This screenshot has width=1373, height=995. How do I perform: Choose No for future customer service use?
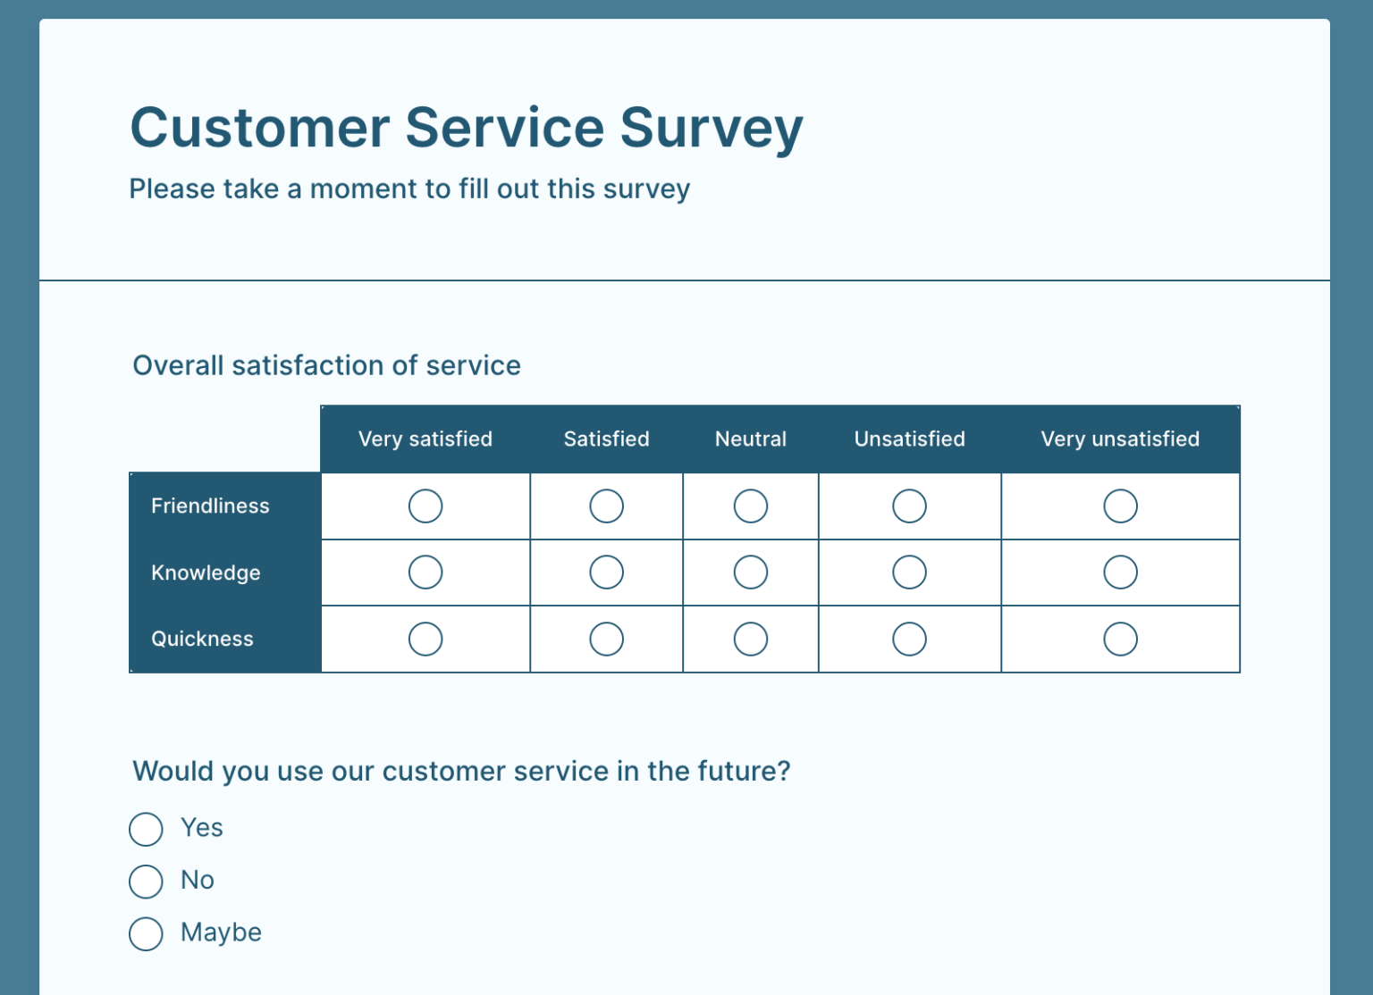[x=146, y=882]
